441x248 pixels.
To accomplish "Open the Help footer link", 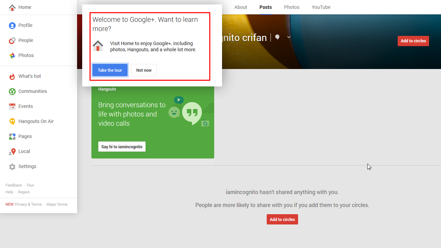I will tap(9, 192).
